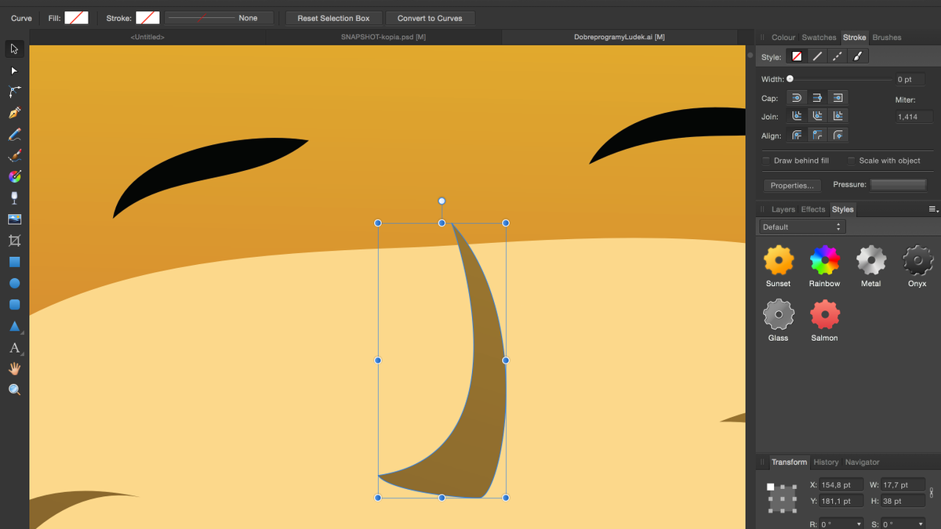This screenshot has width=941, height=529.
Task: Choose the round join option
Action: (x=797, y=116)
